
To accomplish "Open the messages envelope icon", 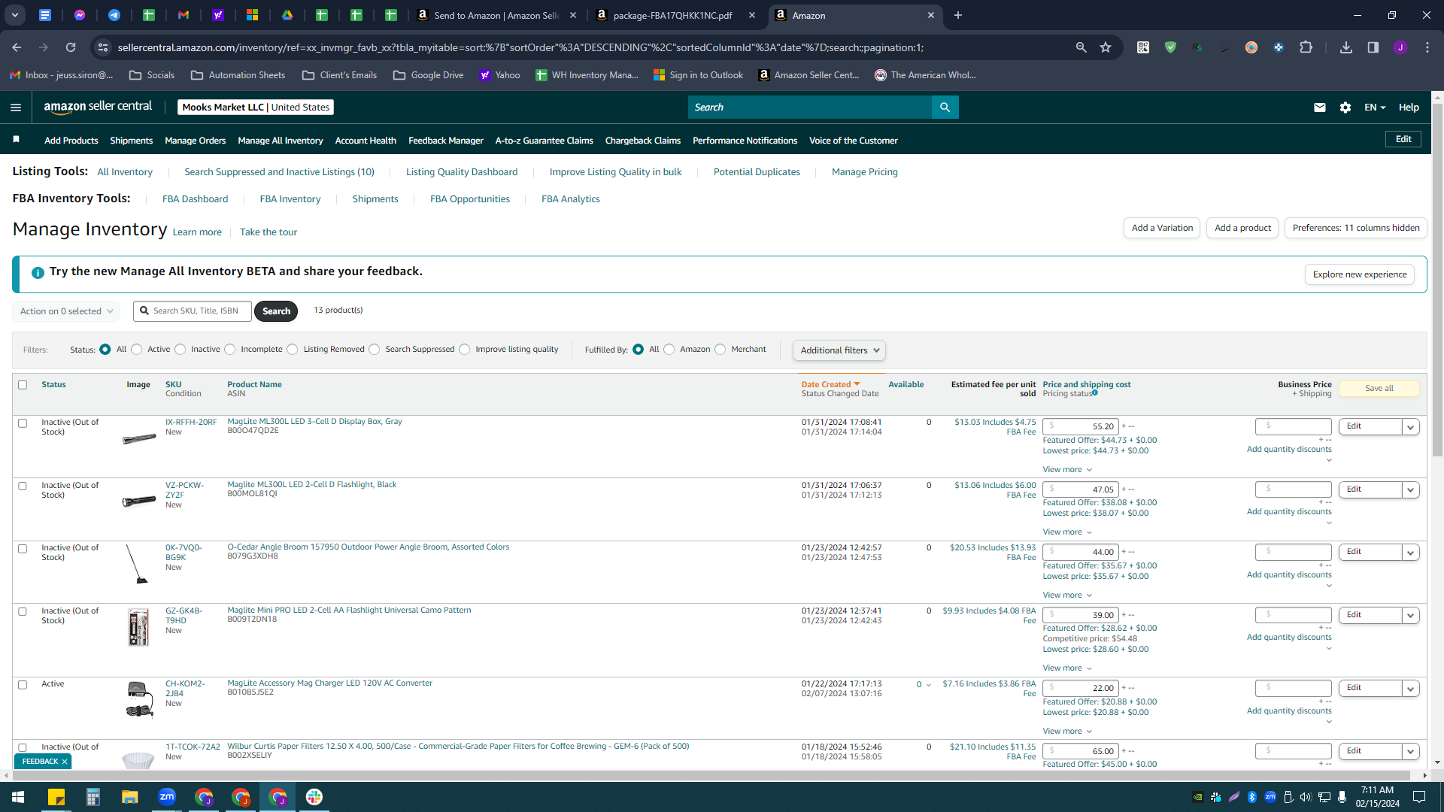I will pos(1319,108).
